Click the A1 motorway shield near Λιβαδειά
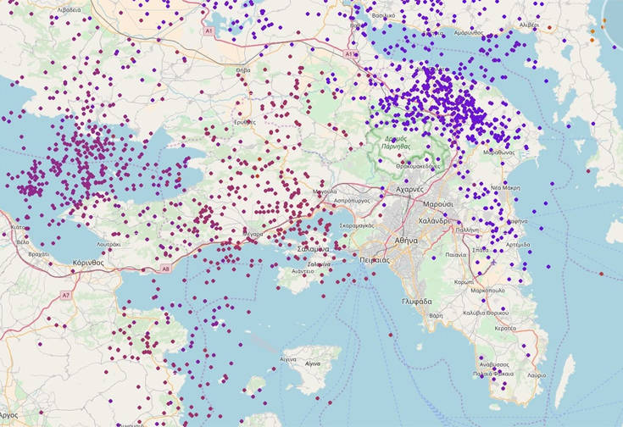The height and width of the screenshot is (427, 623). [x=209, y=30]
